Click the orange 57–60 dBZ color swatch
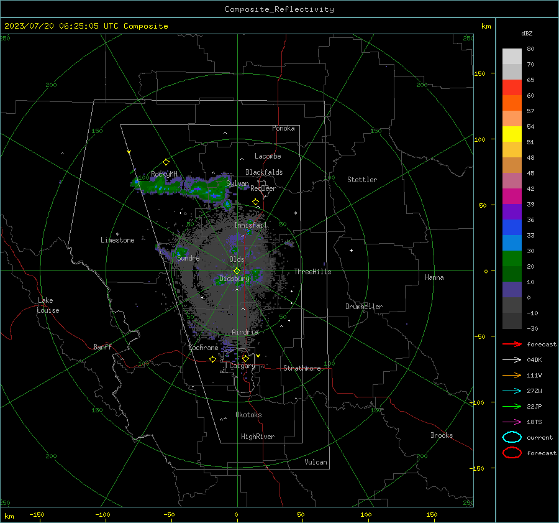 pos(512,103)
